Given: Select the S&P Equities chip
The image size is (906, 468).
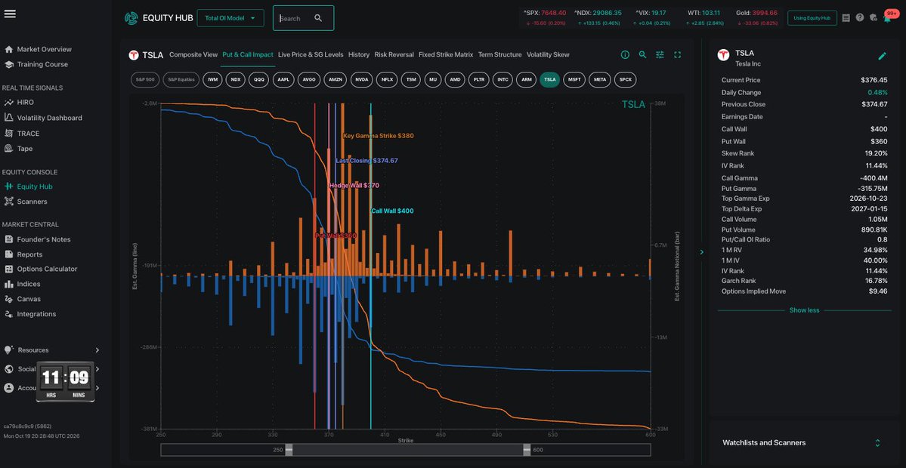Looking at the screenshot, I should (x=181, y=79).
